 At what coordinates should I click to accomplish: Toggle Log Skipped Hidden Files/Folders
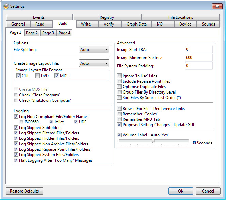tap(16, 138)
